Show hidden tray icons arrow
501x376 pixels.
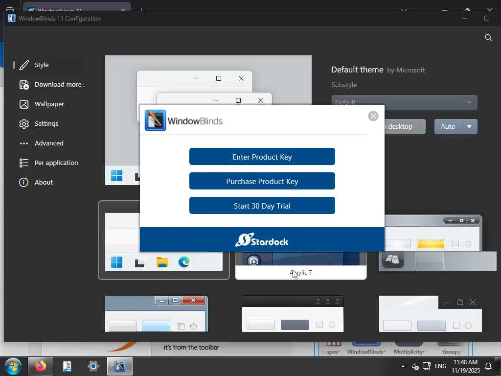pyautogui.click(x=403, y=366)
